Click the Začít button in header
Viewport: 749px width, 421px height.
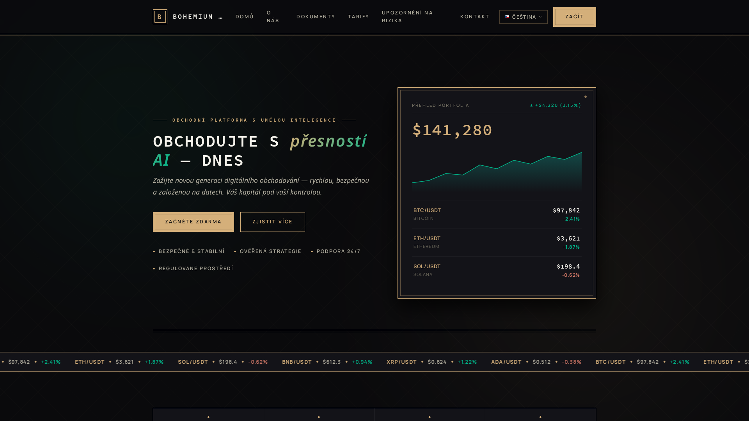(575, 17)
